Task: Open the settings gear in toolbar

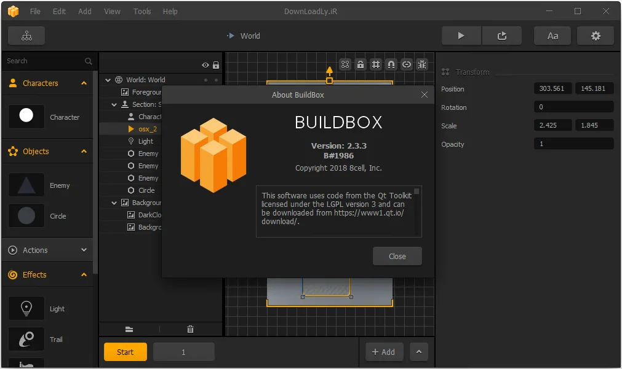Action: [596, 36]
